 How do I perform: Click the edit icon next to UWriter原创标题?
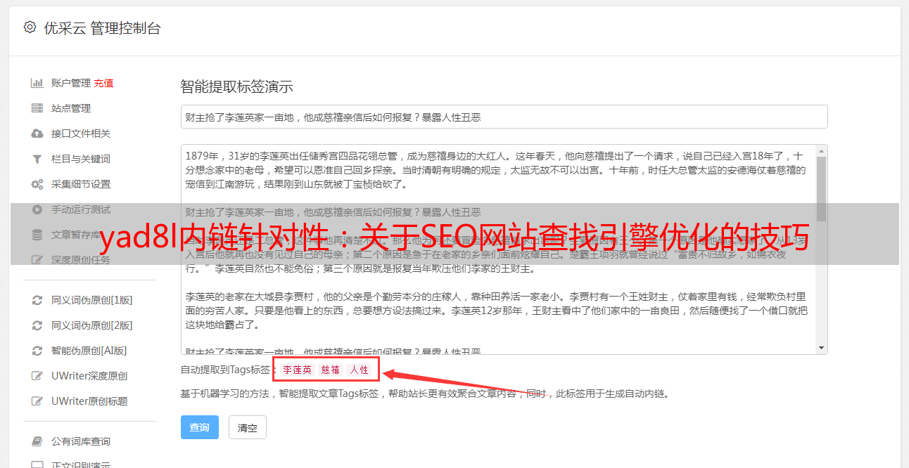[37, 401]
